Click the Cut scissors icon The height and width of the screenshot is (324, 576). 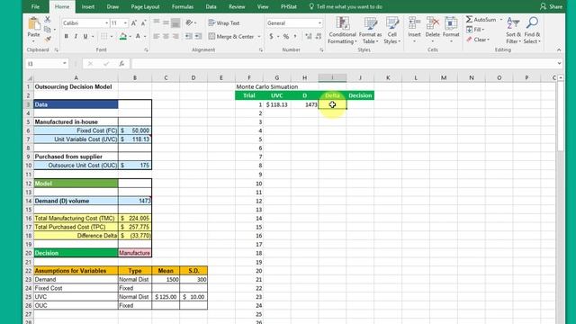[x=48, y=19]
